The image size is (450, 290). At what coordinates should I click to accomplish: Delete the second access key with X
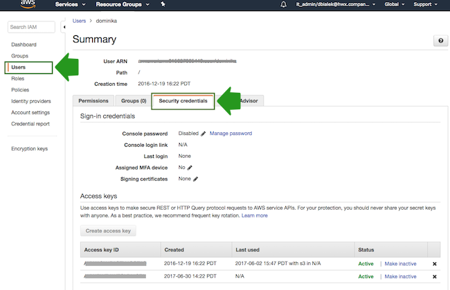click(x=434, y=276)
